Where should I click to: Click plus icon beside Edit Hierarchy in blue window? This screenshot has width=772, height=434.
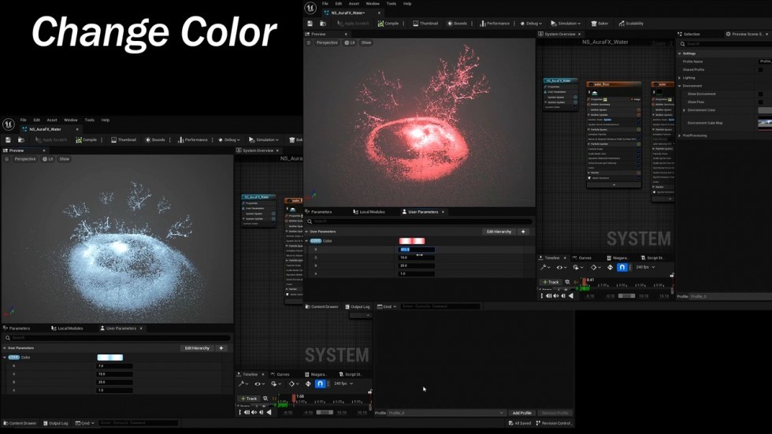[x=221, y=348]
